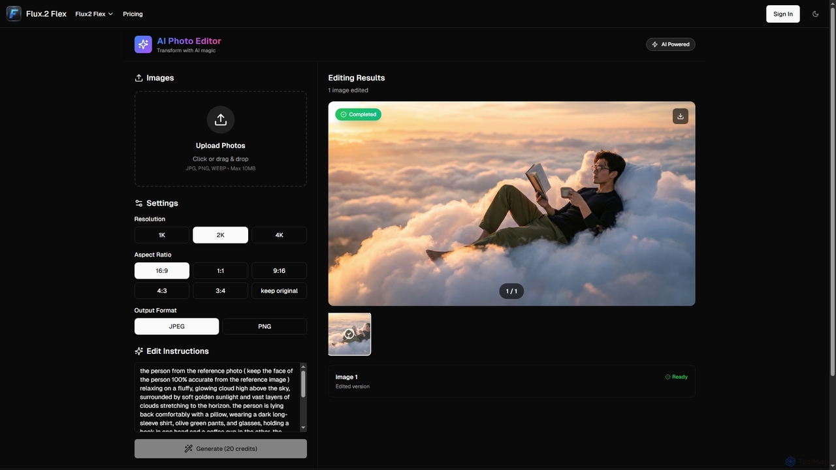Set output format to JPEG
836x470 pixels.
(x=176, y=326)
